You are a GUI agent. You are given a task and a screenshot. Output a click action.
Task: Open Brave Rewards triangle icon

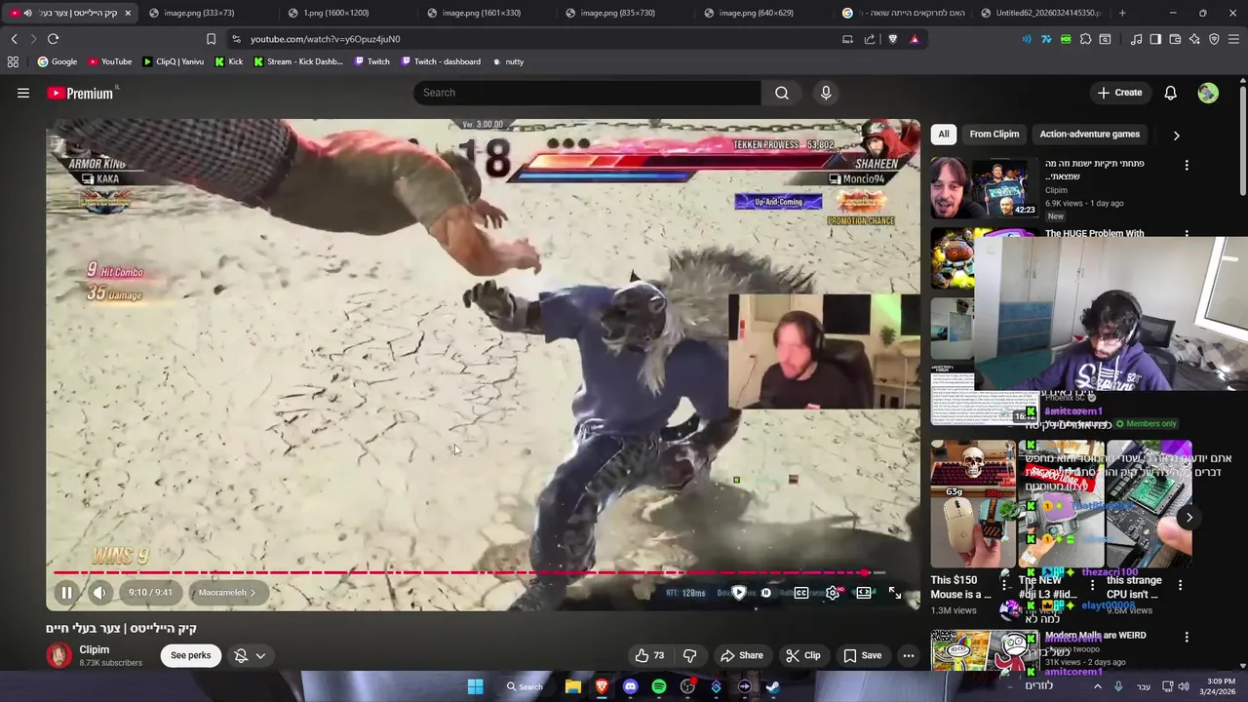915,39
